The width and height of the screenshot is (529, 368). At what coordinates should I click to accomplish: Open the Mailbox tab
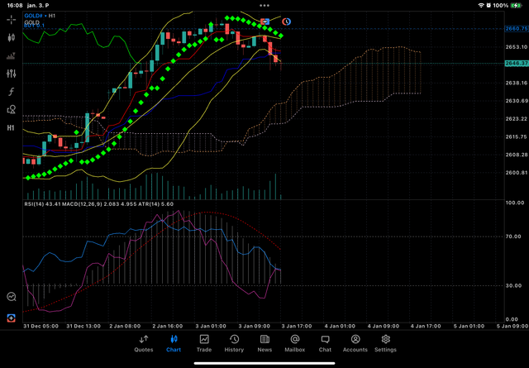click(x=295, y=344)
